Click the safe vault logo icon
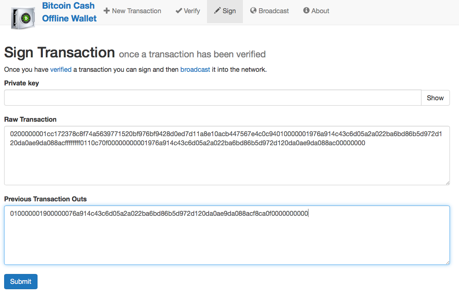Image resolution: width=459 pixels, height=295 pixels. click(23, 18)
